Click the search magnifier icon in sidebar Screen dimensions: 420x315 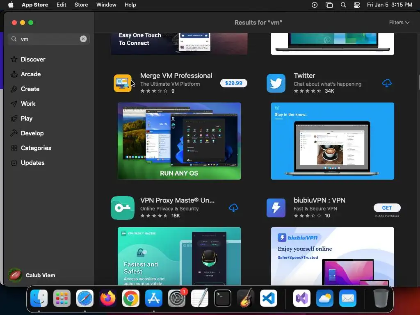(14, 39)
